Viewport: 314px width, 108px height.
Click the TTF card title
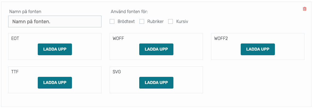pyautogui.click(x=15, y=72)
